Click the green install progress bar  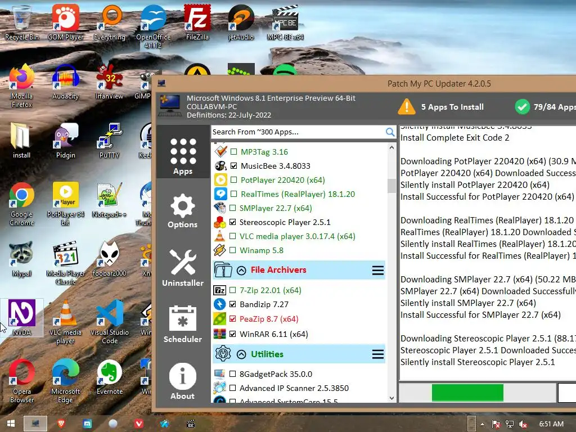(x=467, y=393)
